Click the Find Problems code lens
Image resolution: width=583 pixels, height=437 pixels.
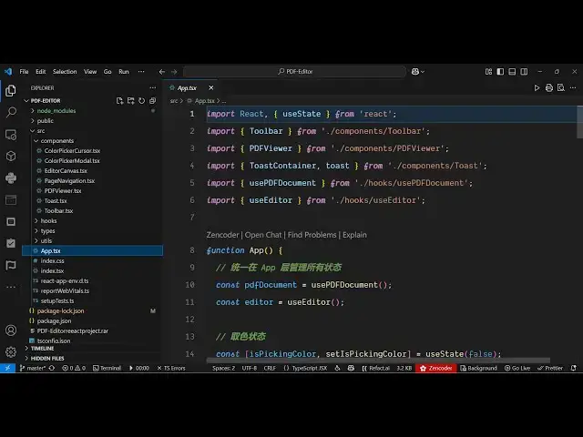click(312, 235)
